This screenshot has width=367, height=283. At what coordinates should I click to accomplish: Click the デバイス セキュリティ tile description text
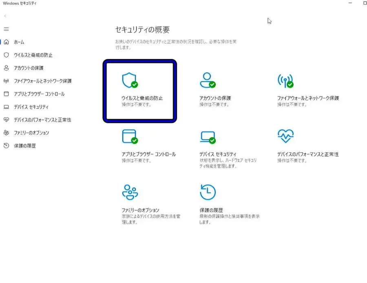228,163
